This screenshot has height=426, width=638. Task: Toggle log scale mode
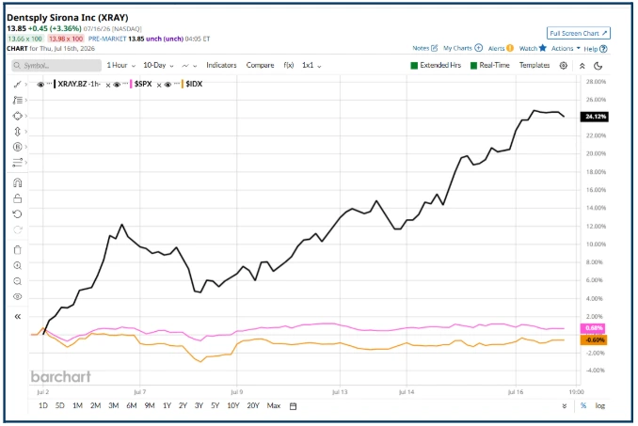[599, 405]
